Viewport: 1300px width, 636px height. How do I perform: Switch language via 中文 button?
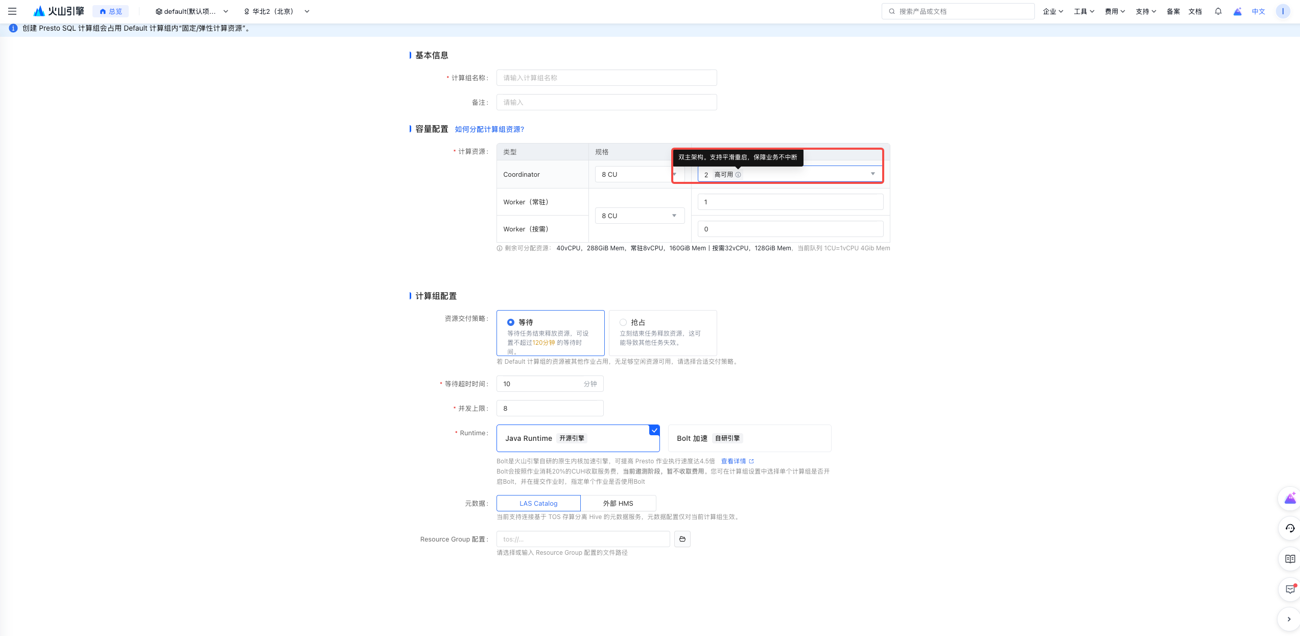1259,11
